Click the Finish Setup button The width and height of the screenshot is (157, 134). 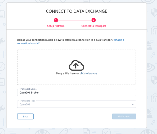tap(124, 116)
